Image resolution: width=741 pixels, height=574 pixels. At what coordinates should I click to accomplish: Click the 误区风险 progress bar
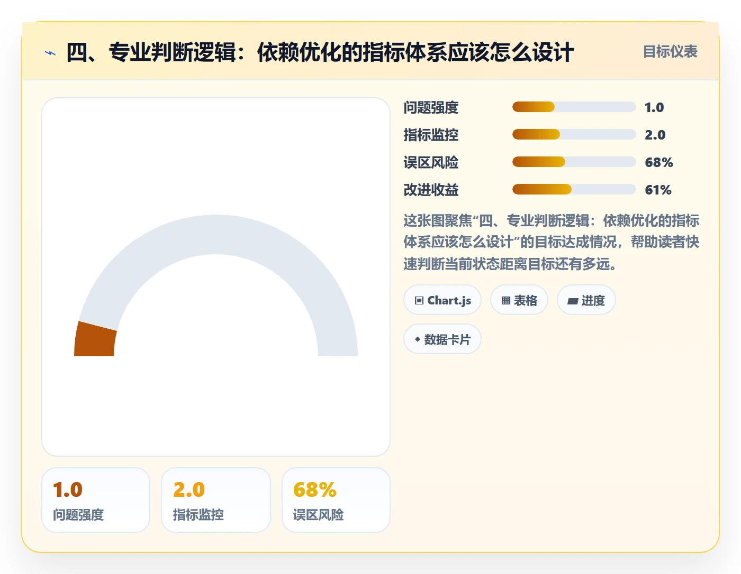coord(574,162)
